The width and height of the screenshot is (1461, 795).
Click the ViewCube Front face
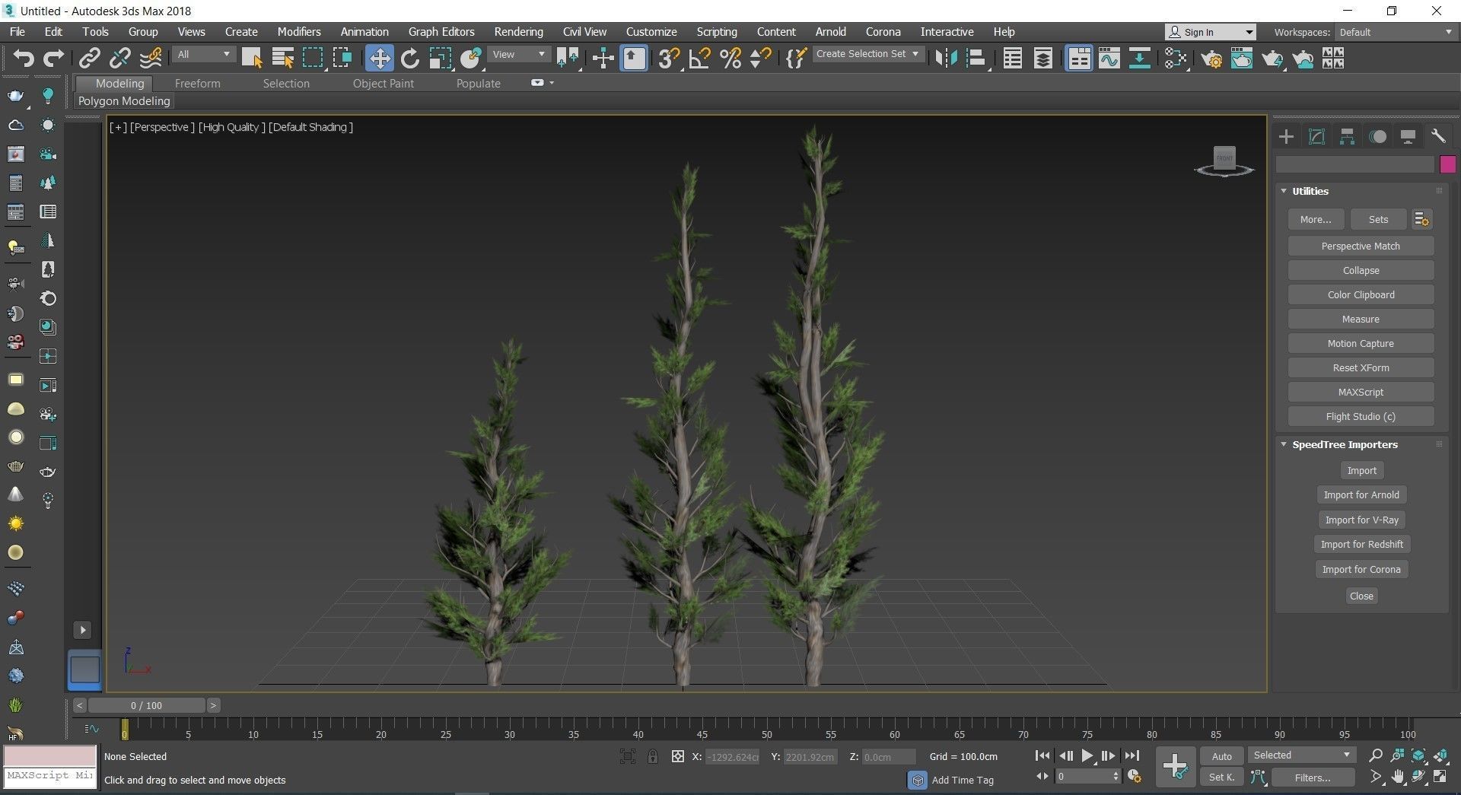coord(1224,157)
